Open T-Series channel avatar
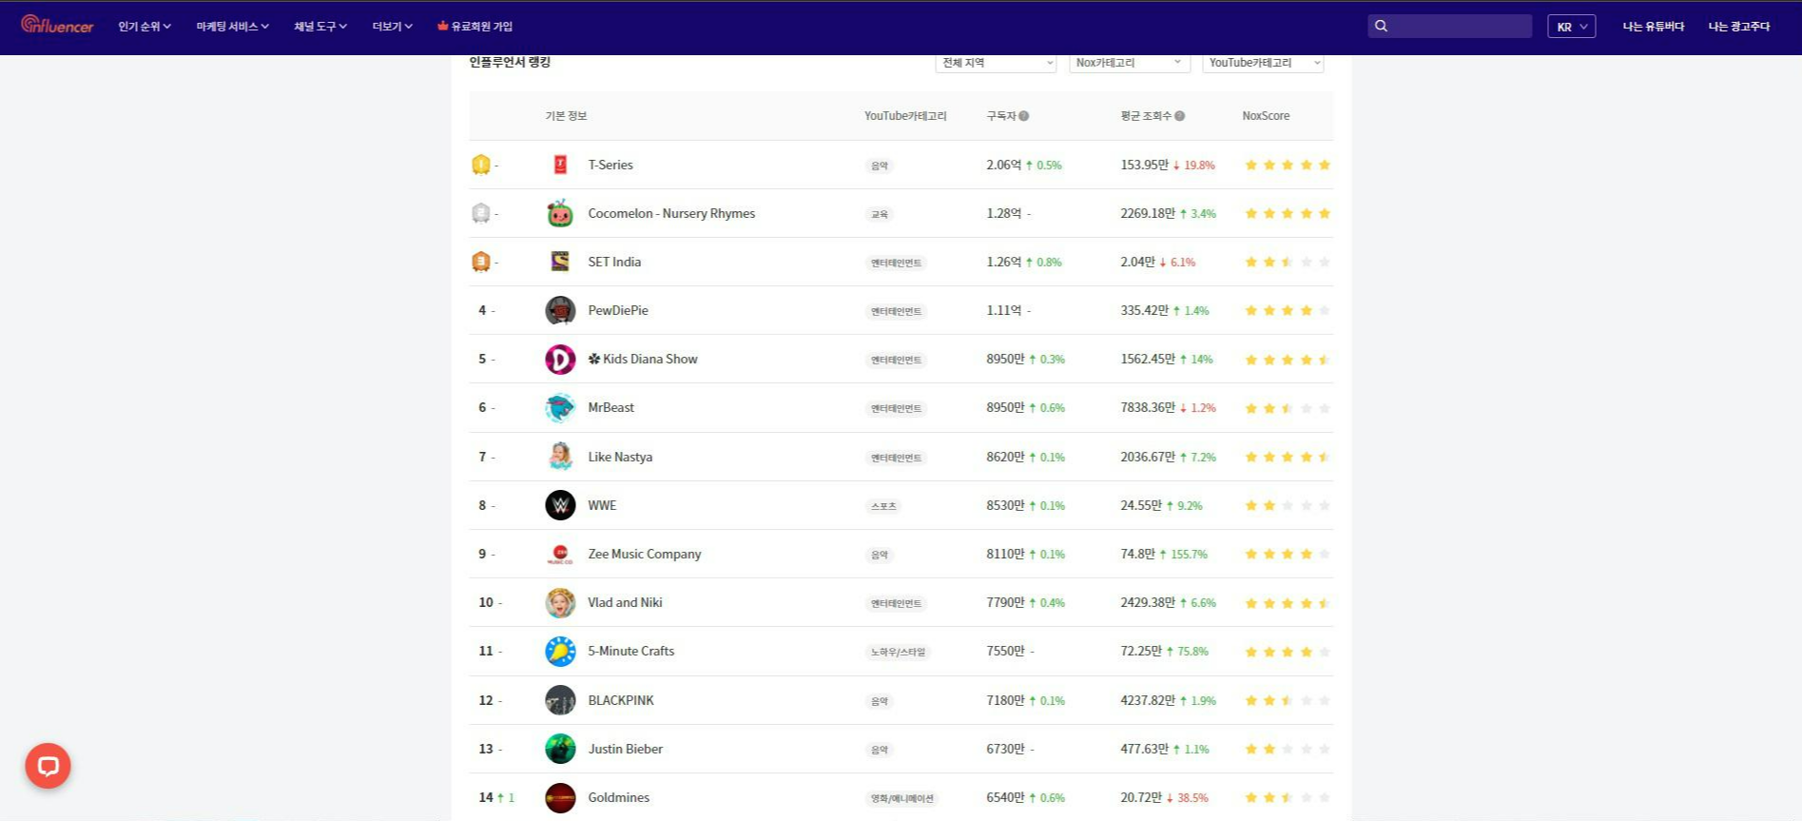The image size is (1802, 821). click(560, 165)
